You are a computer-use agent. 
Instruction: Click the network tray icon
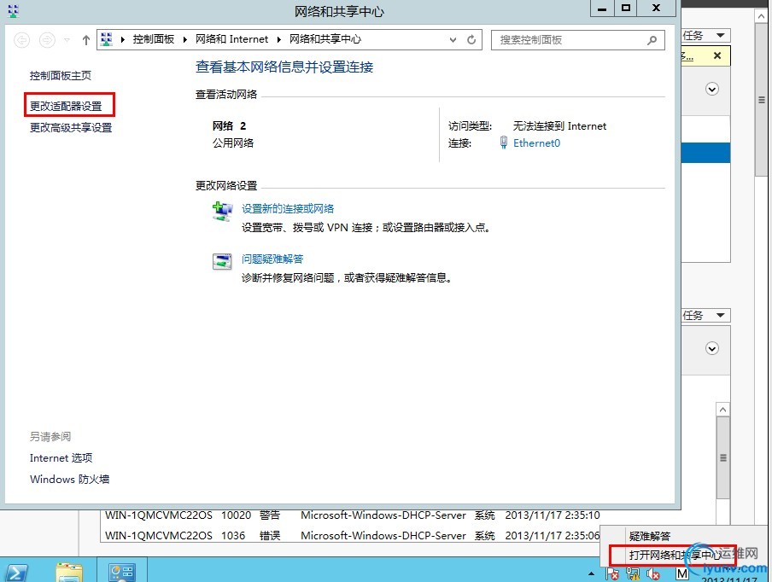[x=633, y=574]
